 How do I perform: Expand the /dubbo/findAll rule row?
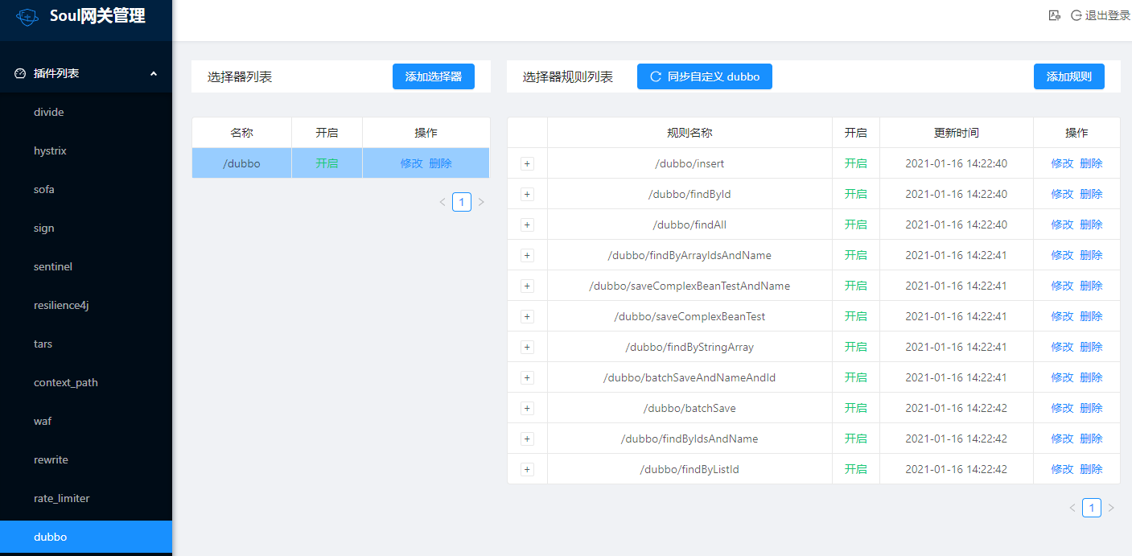[x=527, y=224]
